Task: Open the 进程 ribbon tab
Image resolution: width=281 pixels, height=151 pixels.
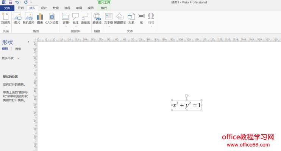Action: (x=67, y=8)
